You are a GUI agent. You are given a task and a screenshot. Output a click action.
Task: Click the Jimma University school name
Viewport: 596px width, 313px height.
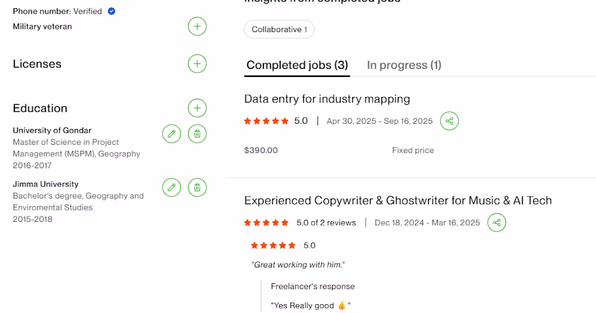click(46, 184)
